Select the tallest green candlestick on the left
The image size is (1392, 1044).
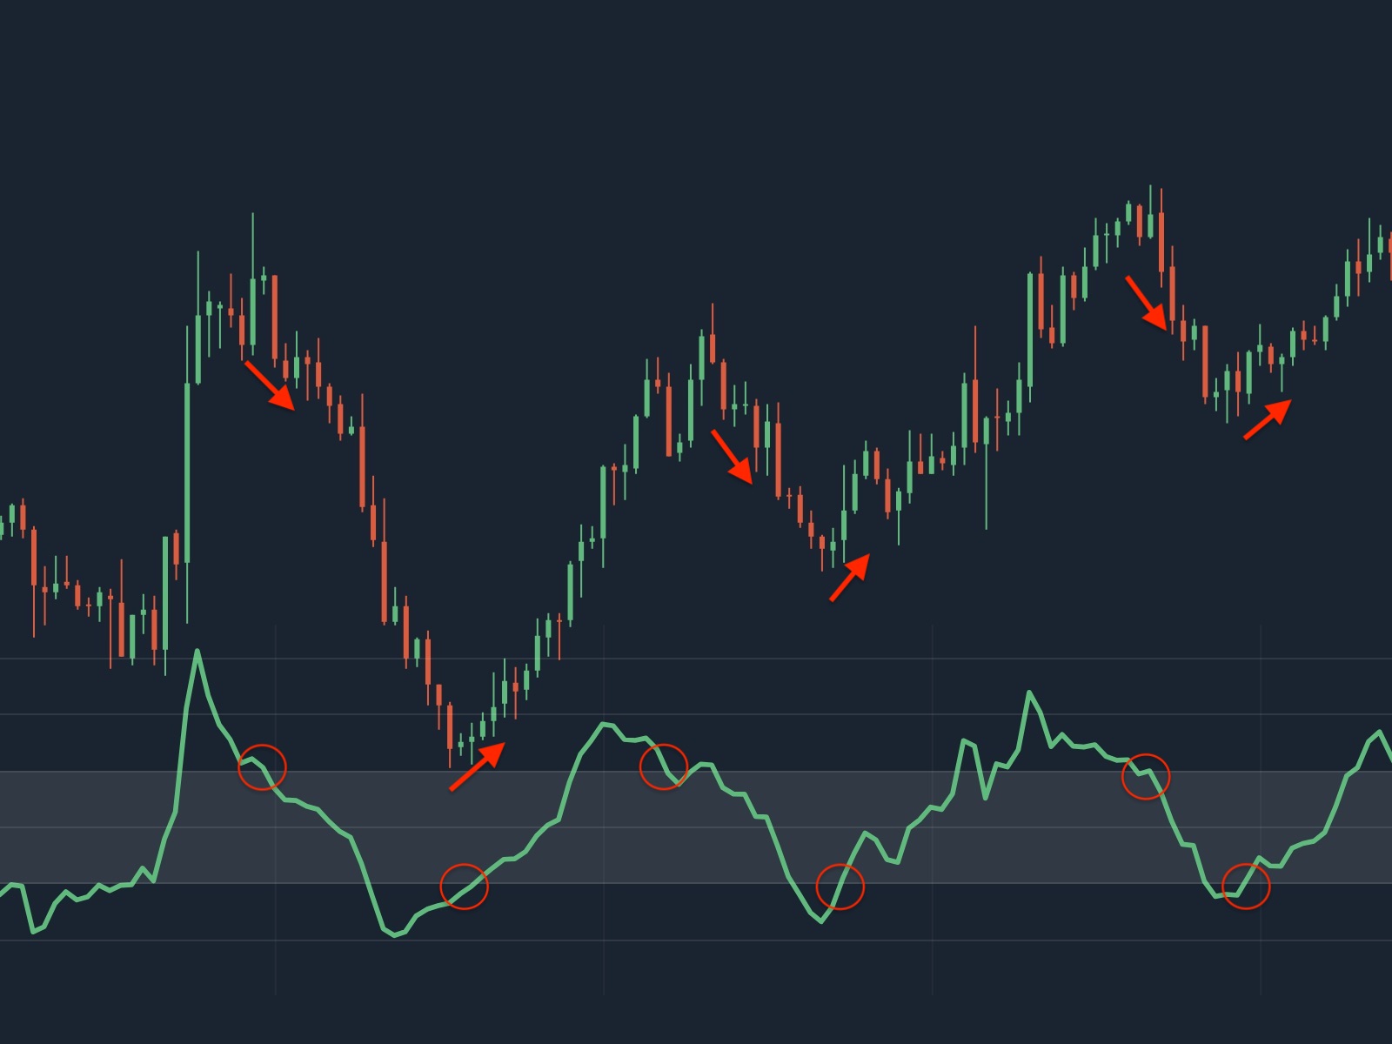click(188, 470)
